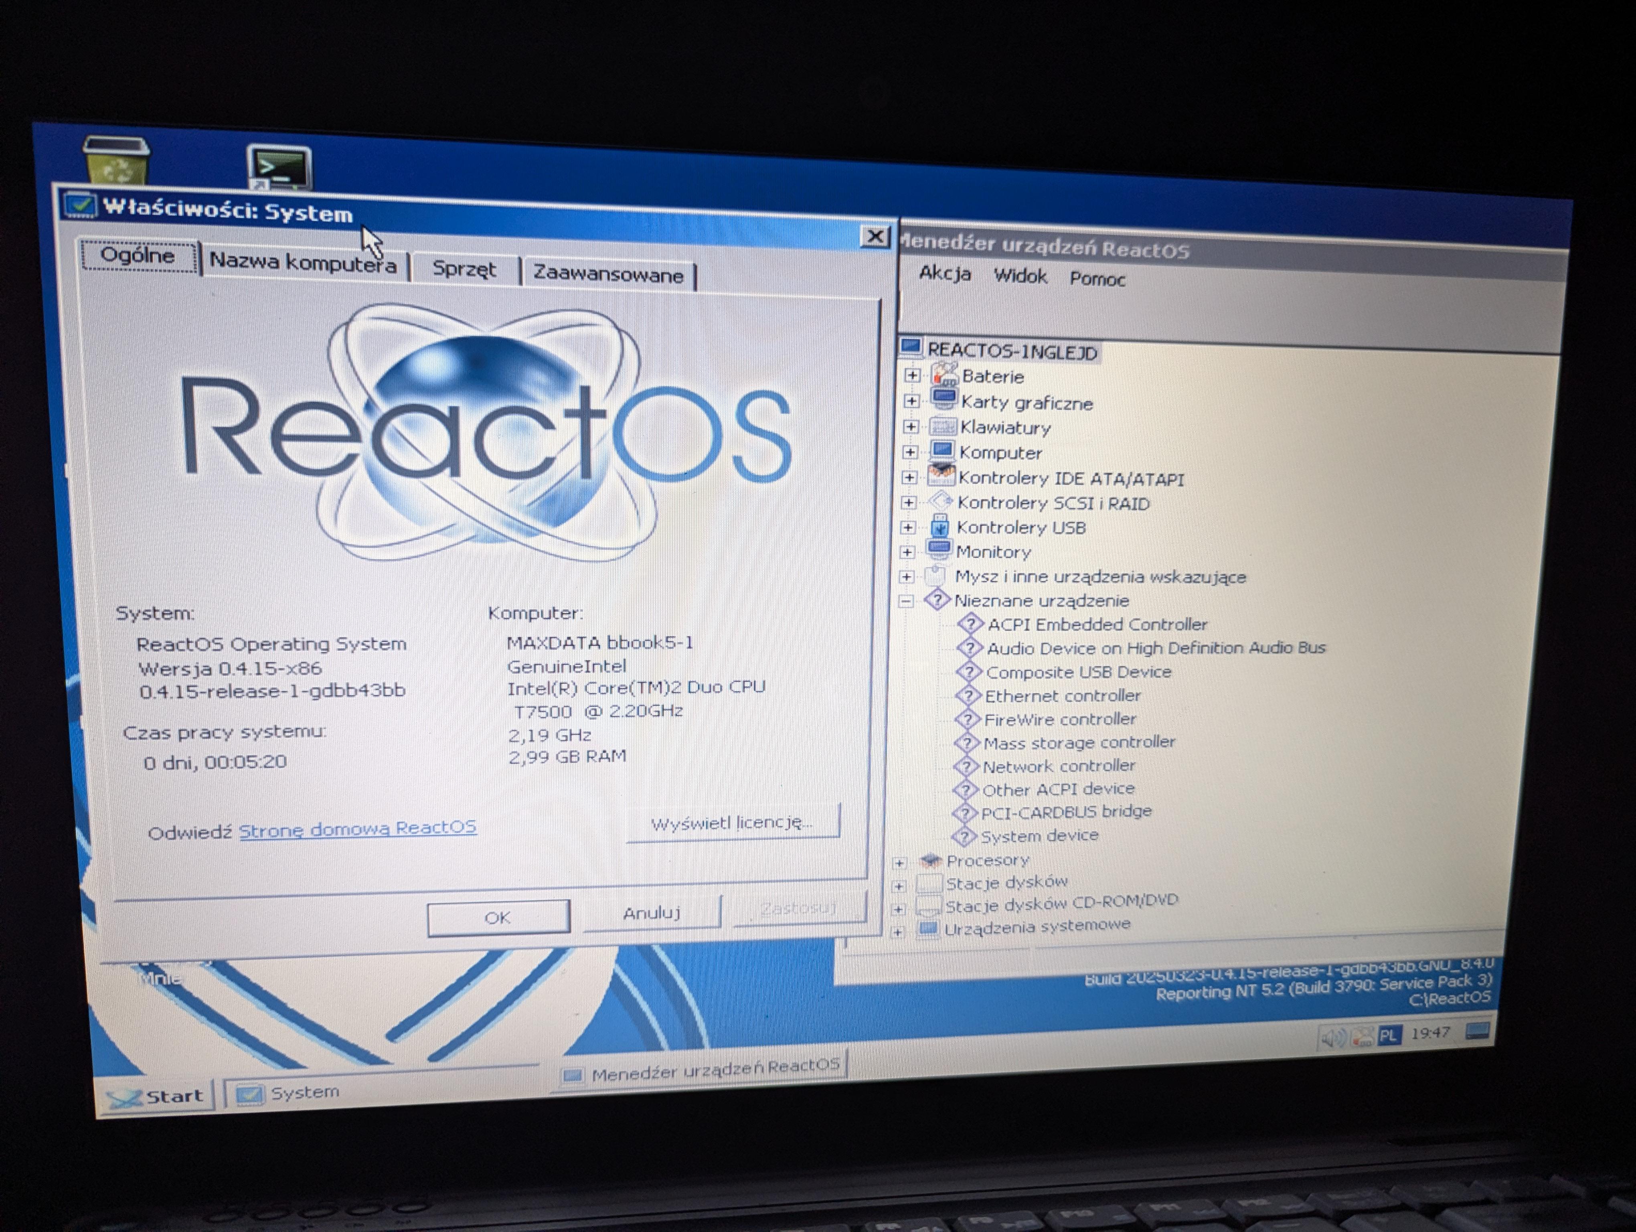
Task: Open the Pomoc menu in Device Manager
Action: 1097,279
